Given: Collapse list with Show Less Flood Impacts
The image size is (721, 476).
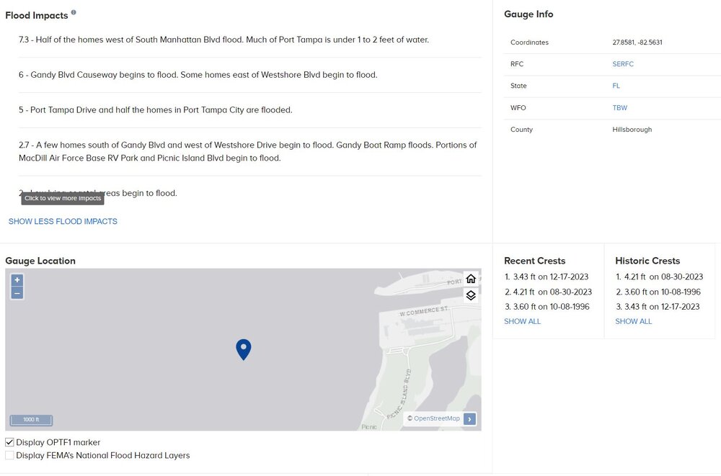Looking at the screenshot, I should tap(63, 221).
